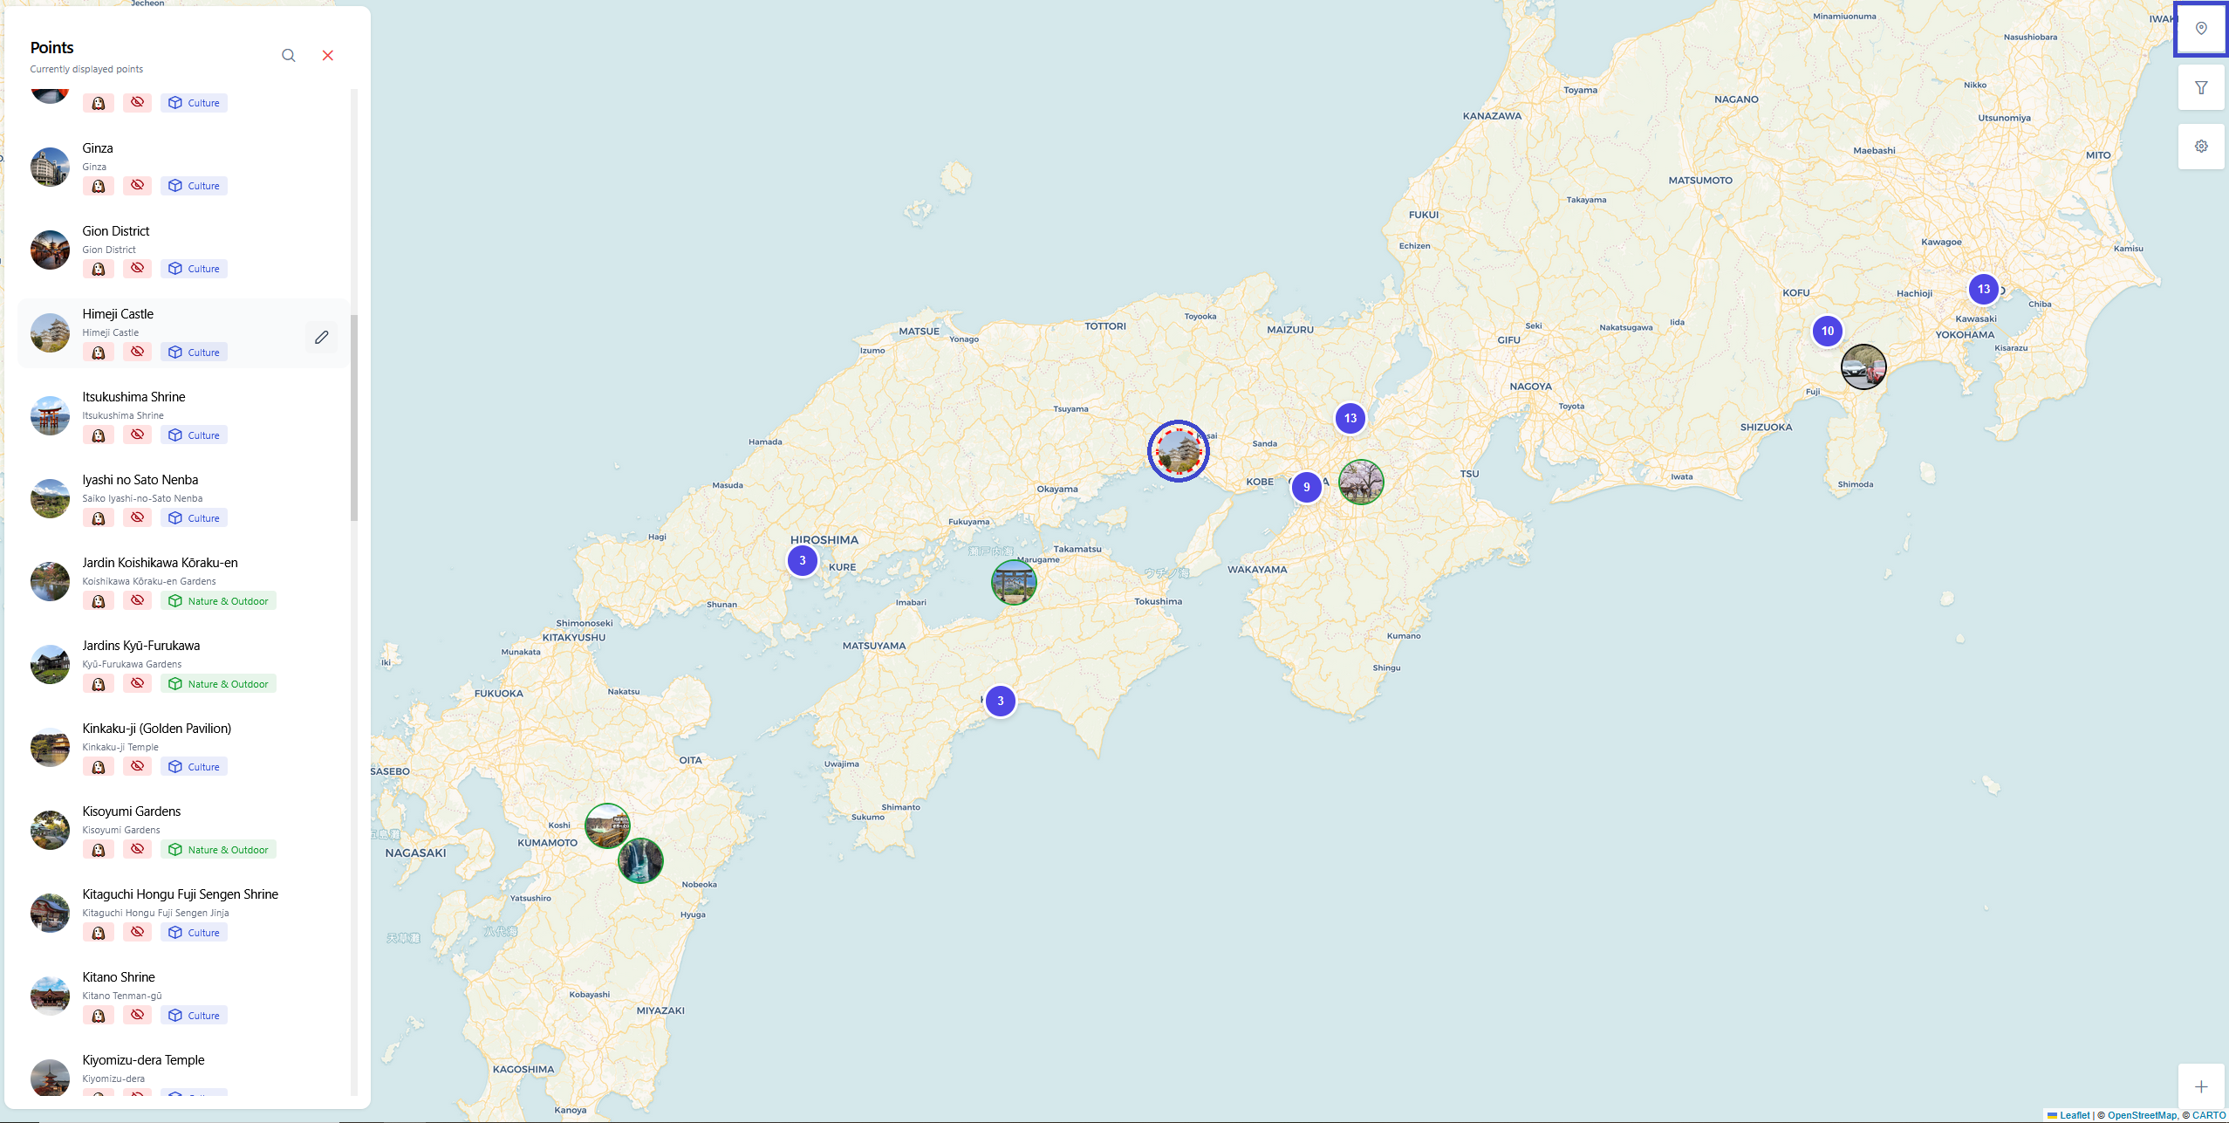
Task: Toggle the crossed-eye visibility badge for Gion District
Action: pyautogui.click(x=138, y=269)
